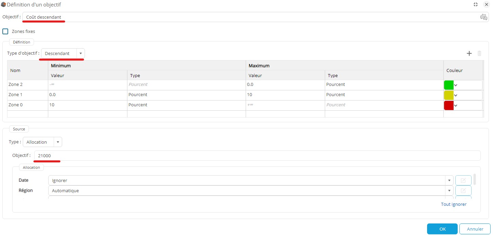
Task: Click the restore window size icon
Action: click(x=476, y=4)
